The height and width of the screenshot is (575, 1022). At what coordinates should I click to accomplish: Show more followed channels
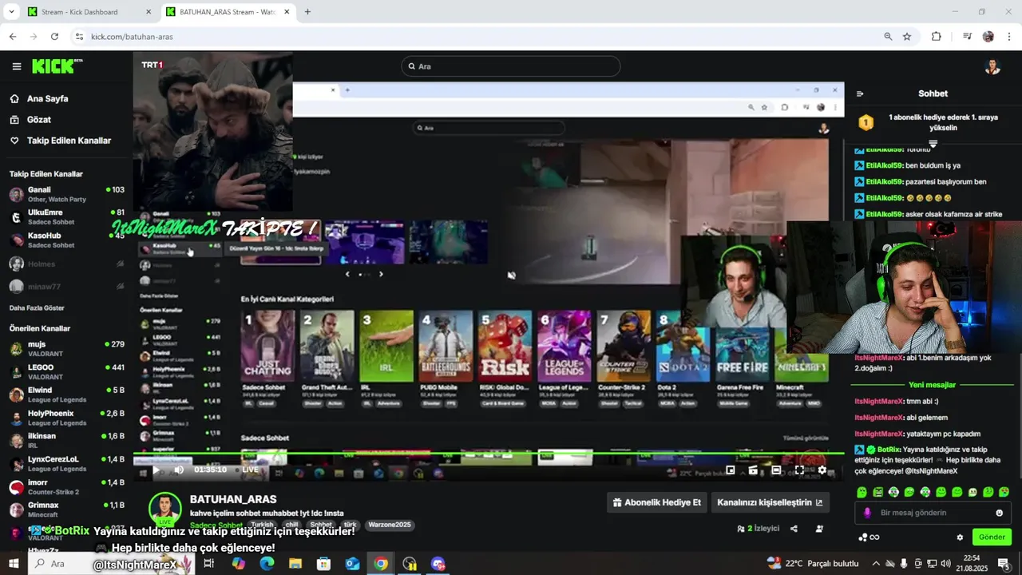pos(37,307)
